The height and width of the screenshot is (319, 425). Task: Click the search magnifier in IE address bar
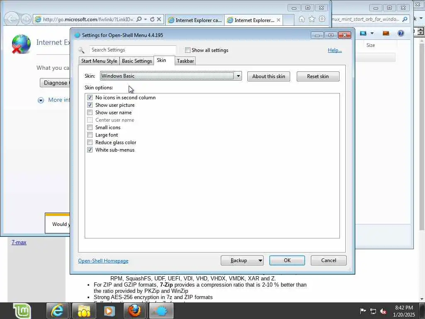point(139,19)
